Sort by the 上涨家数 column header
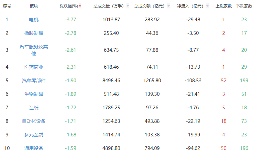This screenshot has height=154, width=256. [x=223, y=6]
